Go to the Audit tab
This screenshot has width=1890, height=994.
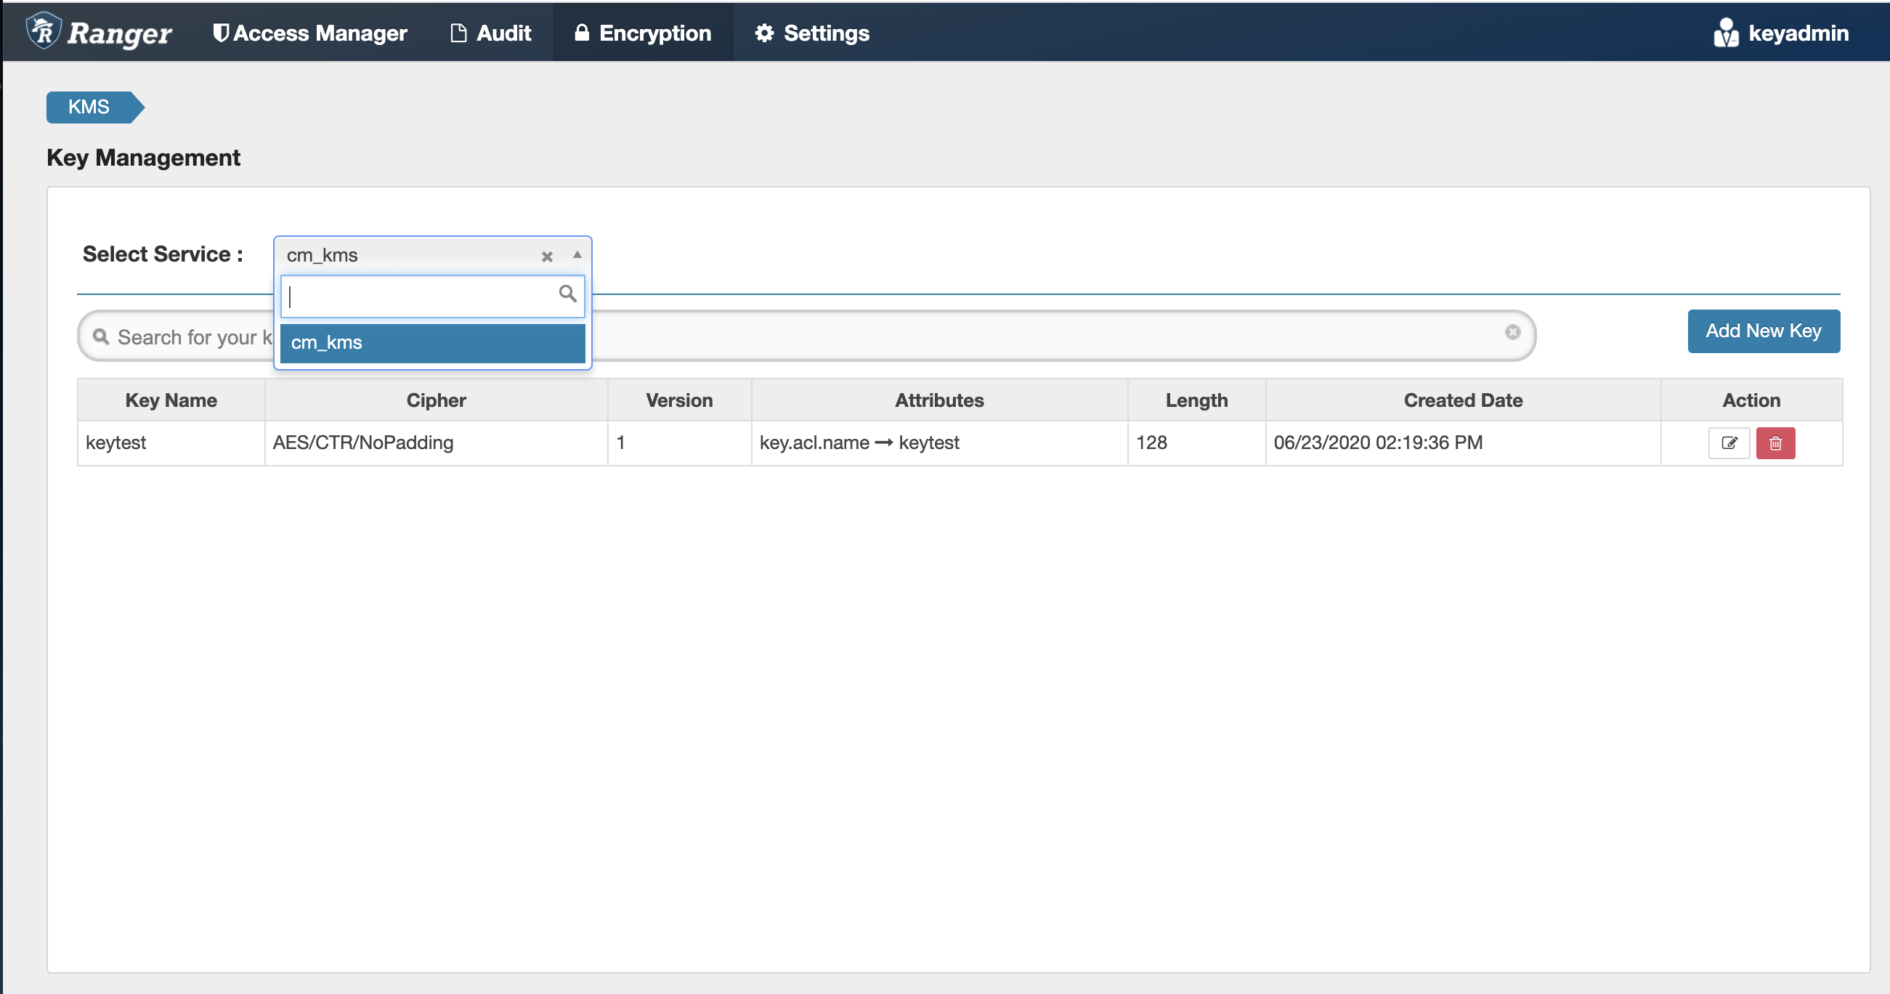click(490, 33)
